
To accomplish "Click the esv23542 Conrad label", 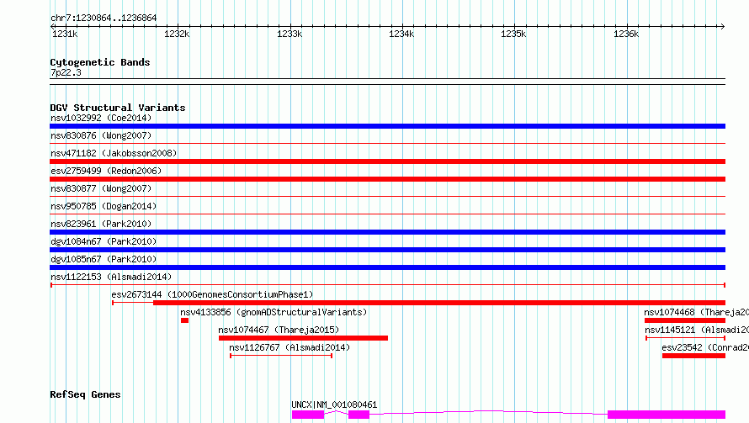I will click(705, 347).
